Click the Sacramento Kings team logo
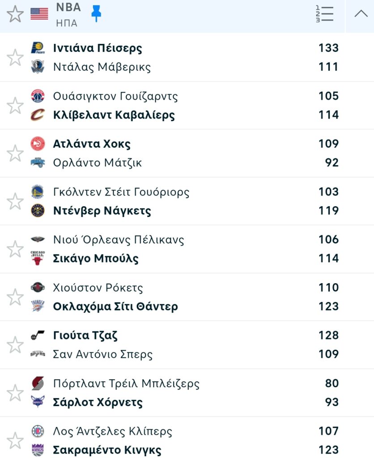This screenshot has height=458, width=374. (x=38, y=450)
